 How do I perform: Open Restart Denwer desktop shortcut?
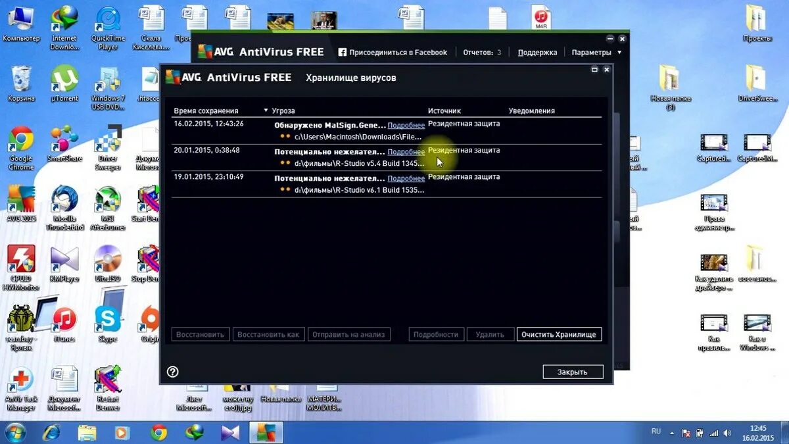point(108,389)
